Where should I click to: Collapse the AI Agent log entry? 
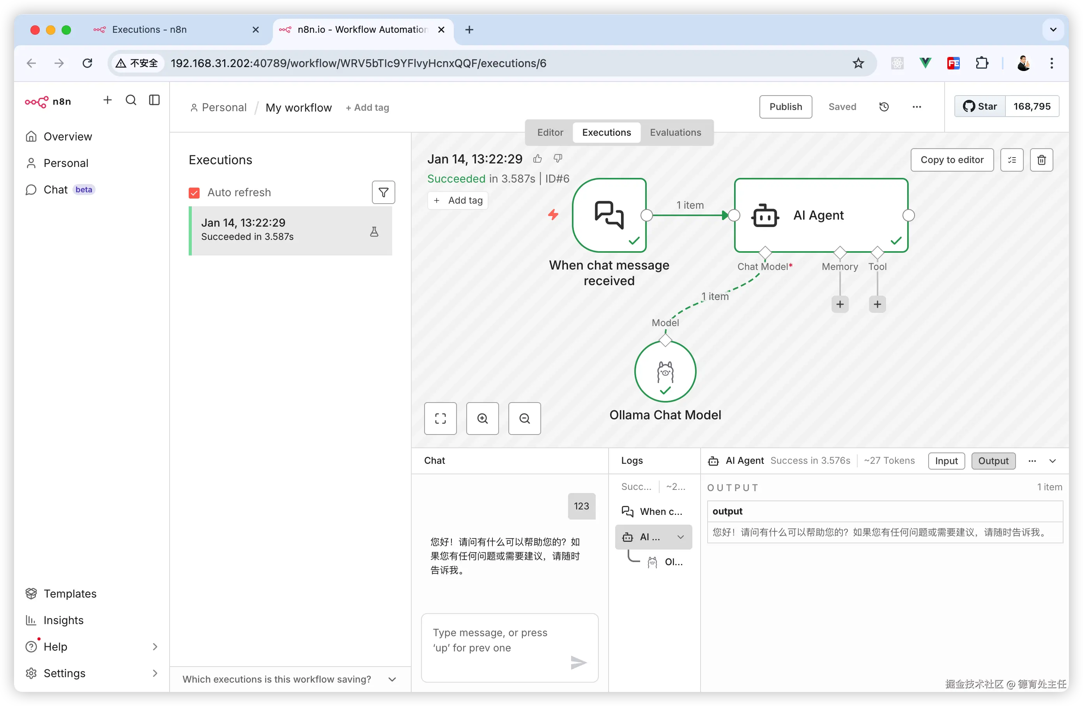click(680, 537)
